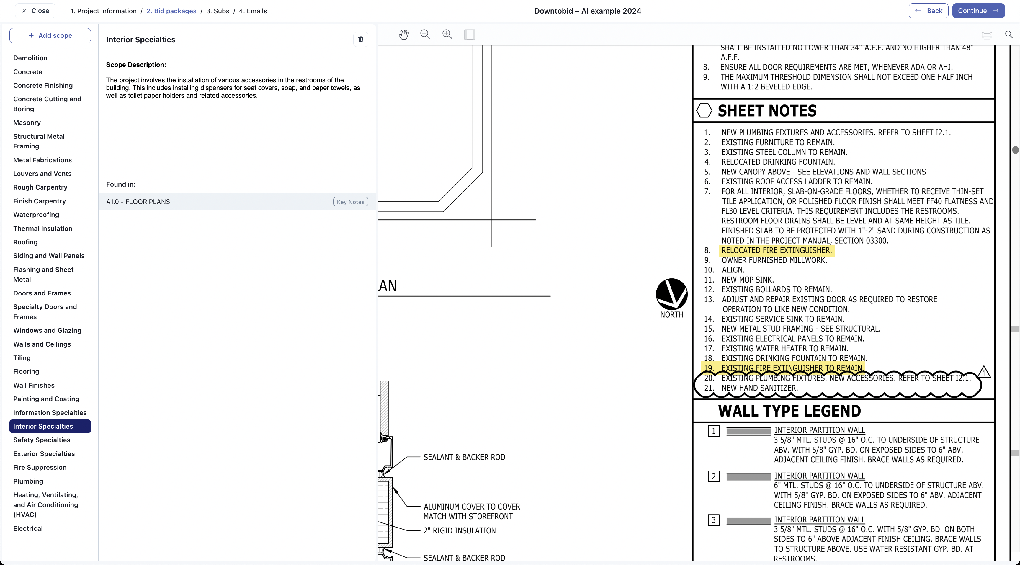Go back with the Back button
The height and width of the screenshot is (565, 1020).
[928, 11]
